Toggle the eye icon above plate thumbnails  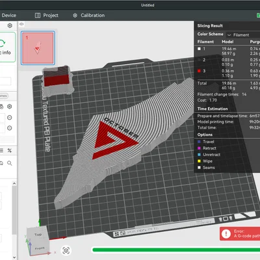point(21,24)
